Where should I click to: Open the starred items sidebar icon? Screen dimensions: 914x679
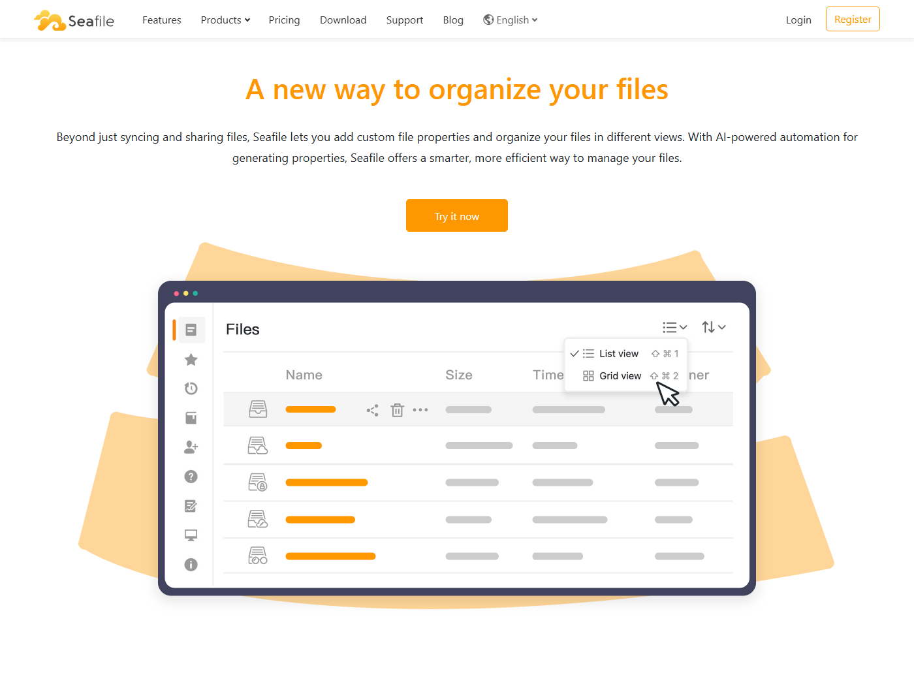[191, 360]
